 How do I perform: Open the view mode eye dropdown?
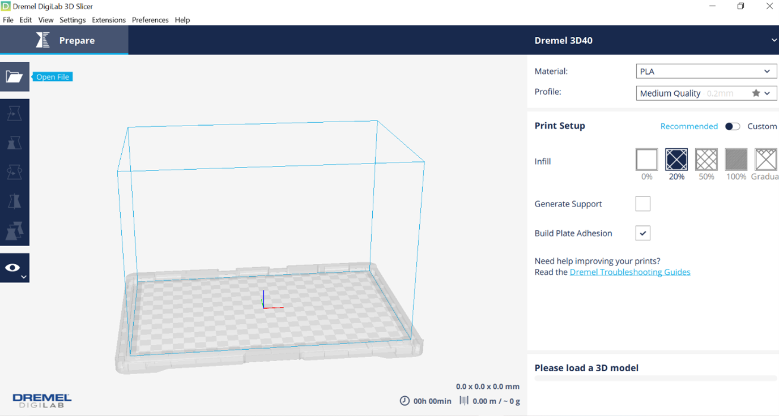tap(14, 268)
